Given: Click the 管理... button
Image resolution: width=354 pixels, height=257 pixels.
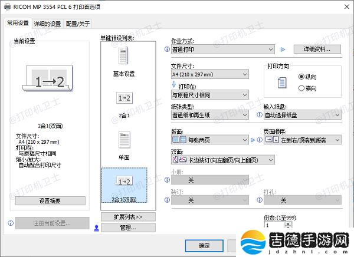Looking at the screenshot, I should 128,228.
